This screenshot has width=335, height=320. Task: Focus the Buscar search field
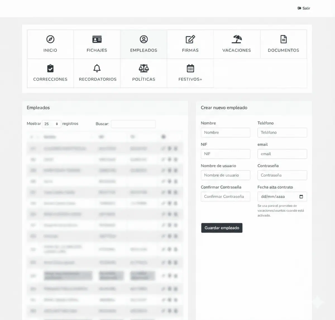[133, 124]
